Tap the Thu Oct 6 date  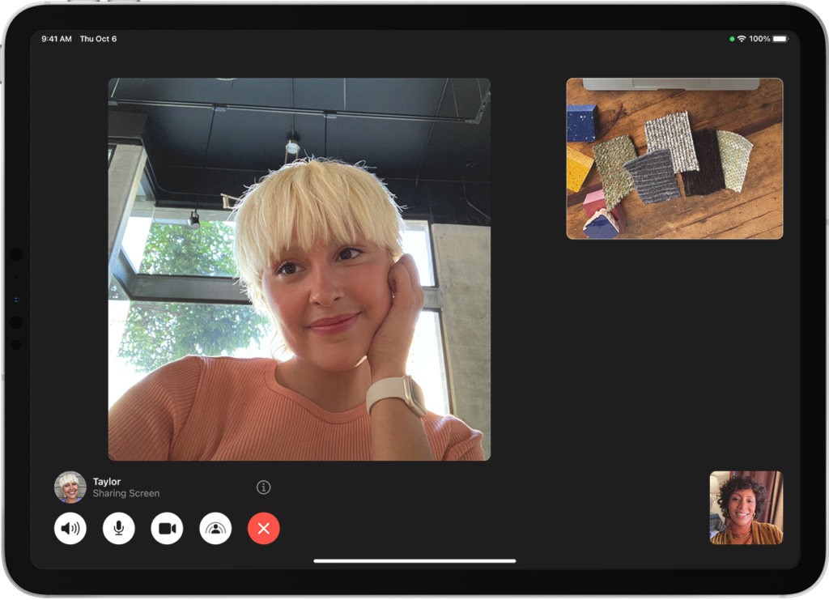(x=98, y=39)
